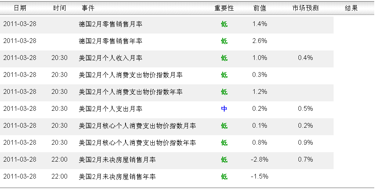Select the 0.7% market forecast value
This screenshot has height=190, width=377.
(306, 160)
